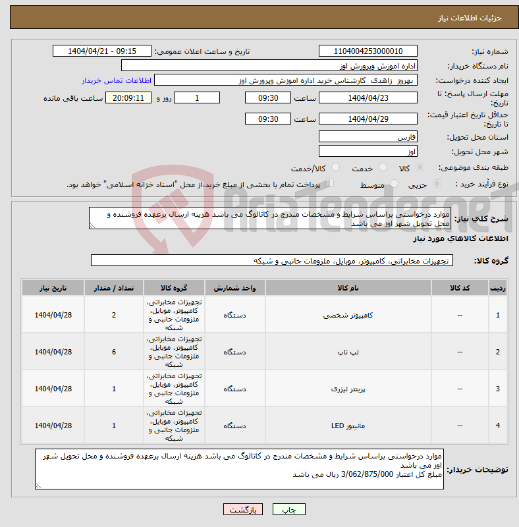Click the تعداد / مقدار column header
This screenshot has height=527, width=519.
114,288
